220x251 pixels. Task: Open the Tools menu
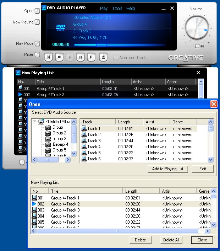coord(117,8)
